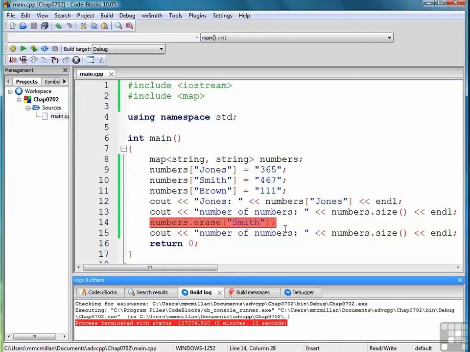Open the Edit menu
Viewport: 470px width, 352px height.
[x=25, y=16]
